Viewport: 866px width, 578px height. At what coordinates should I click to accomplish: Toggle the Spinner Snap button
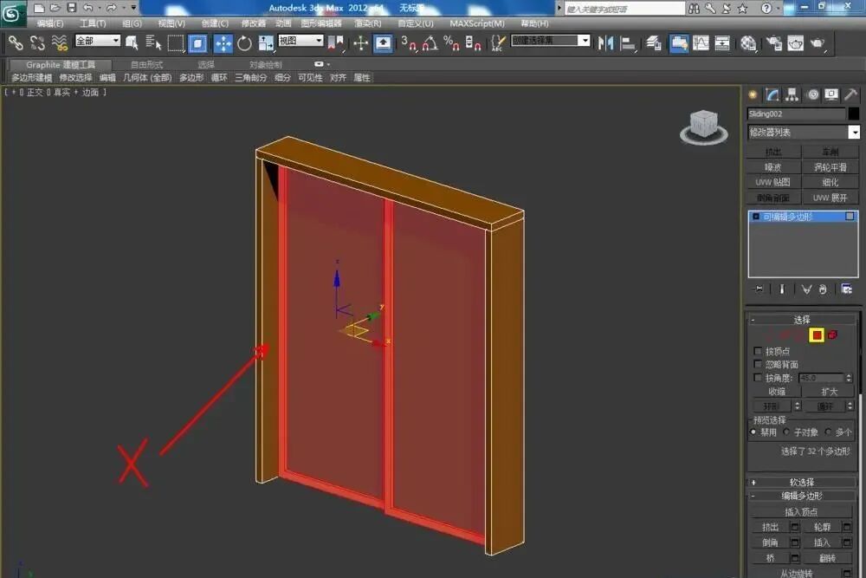474,43
